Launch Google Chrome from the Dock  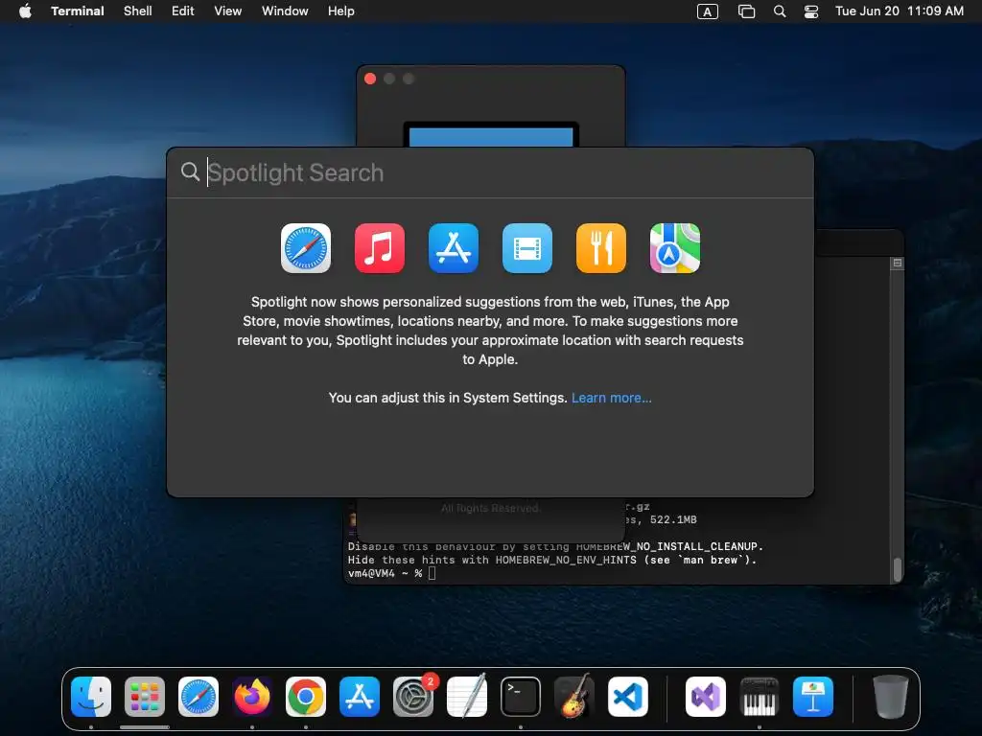click(306, 697)
